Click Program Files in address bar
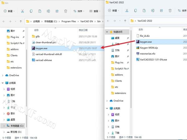 point(69,21)
